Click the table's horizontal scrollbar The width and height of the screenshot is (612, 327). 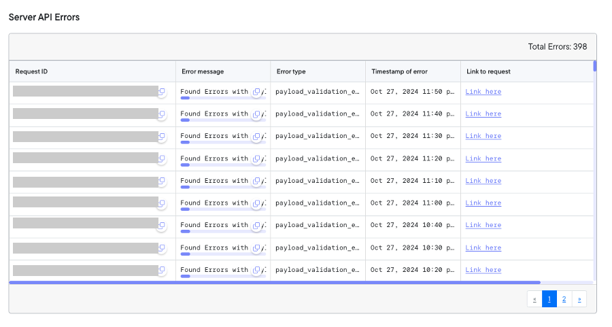pos(275,282)
